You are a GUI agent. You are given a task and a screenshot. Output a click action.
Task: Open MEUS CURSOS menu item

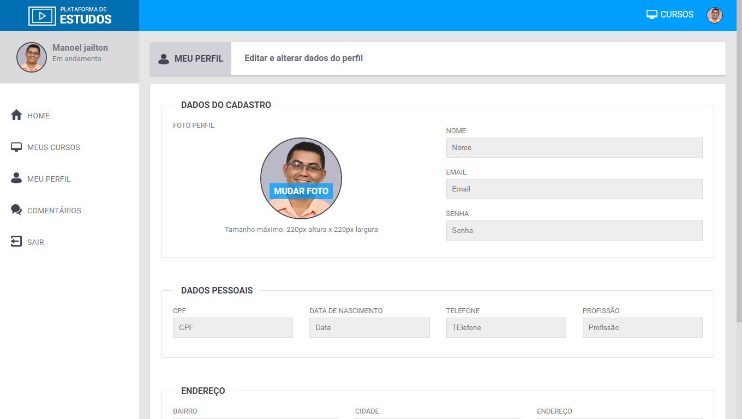coord(53,147)
